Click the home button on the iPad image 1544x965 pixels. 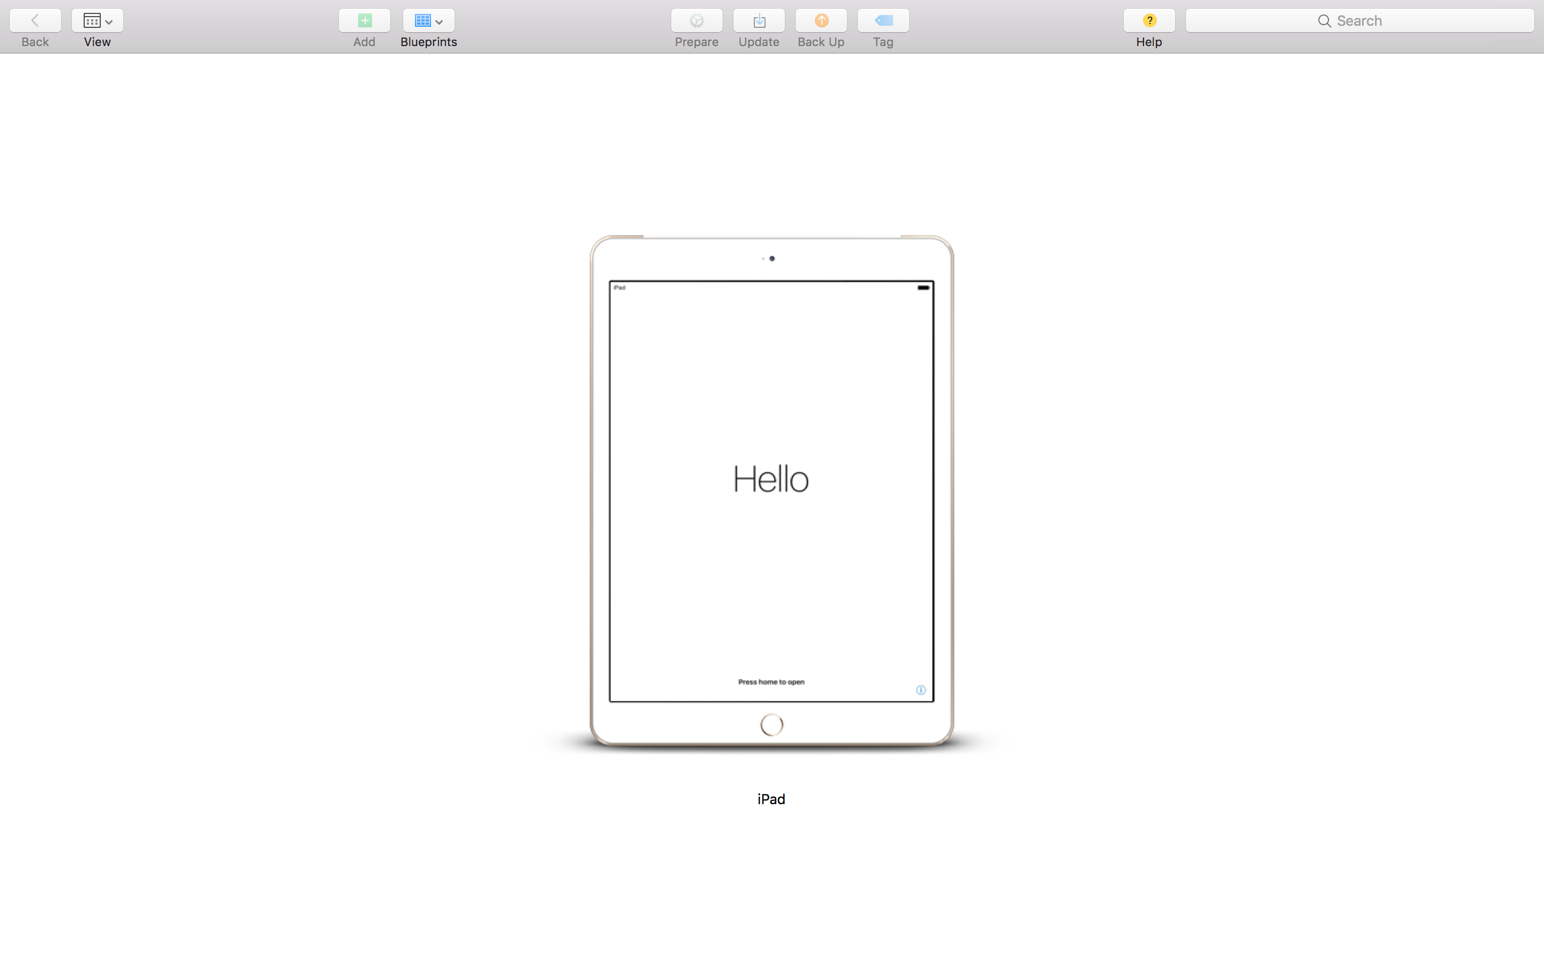pyautogui.click(x=771, y=724)
